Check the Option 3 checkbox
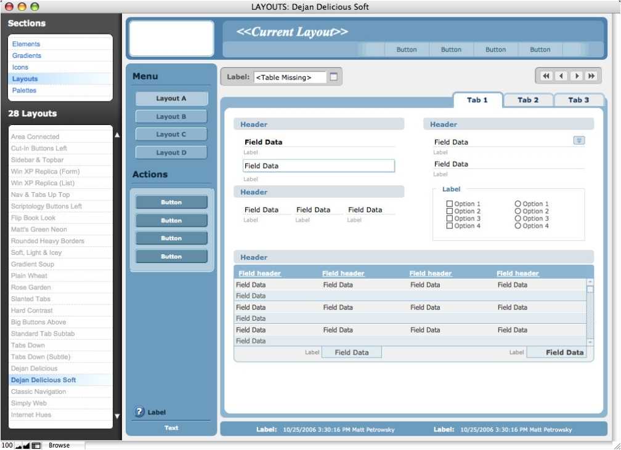This screenshot has height=450, width=621. tap(450, 219)
